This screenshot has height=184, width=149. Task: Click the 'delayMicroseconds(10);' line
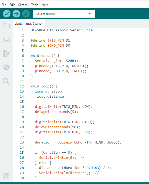57,127
